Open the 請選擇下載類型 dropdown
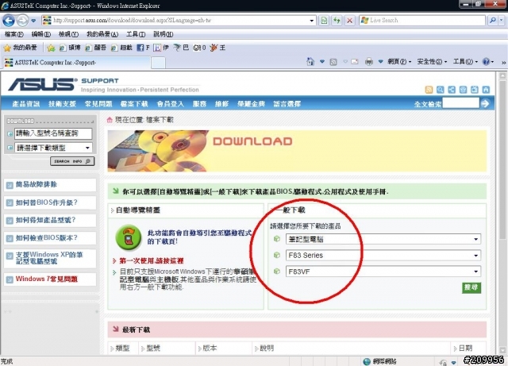This screenshot has width=508, height=366. click(53, 148)
